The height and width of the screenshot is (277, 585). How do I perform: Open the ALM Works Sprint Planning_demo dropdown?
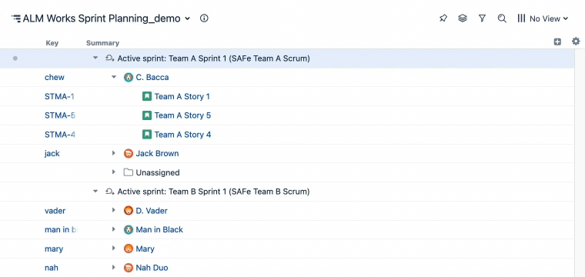(106, 18)
